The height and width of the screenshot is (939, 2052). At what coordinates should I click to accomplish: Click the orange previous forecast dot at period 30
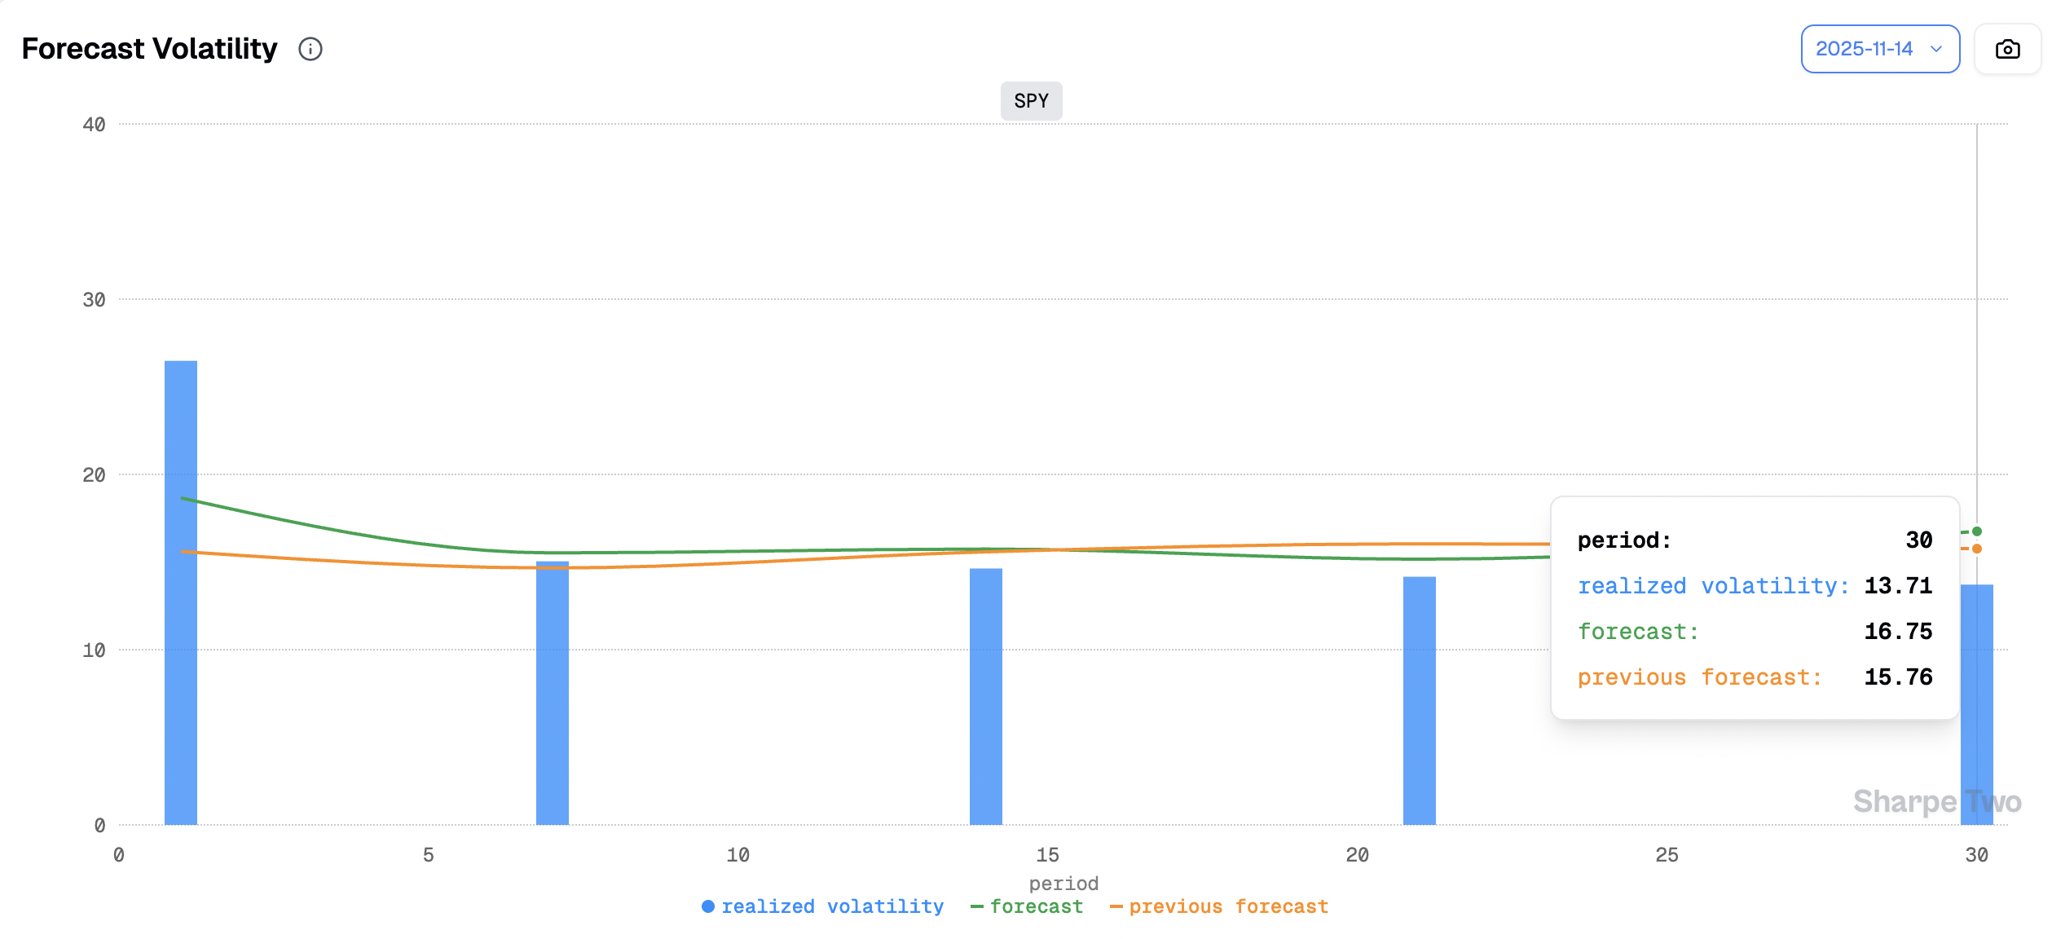1977,549
